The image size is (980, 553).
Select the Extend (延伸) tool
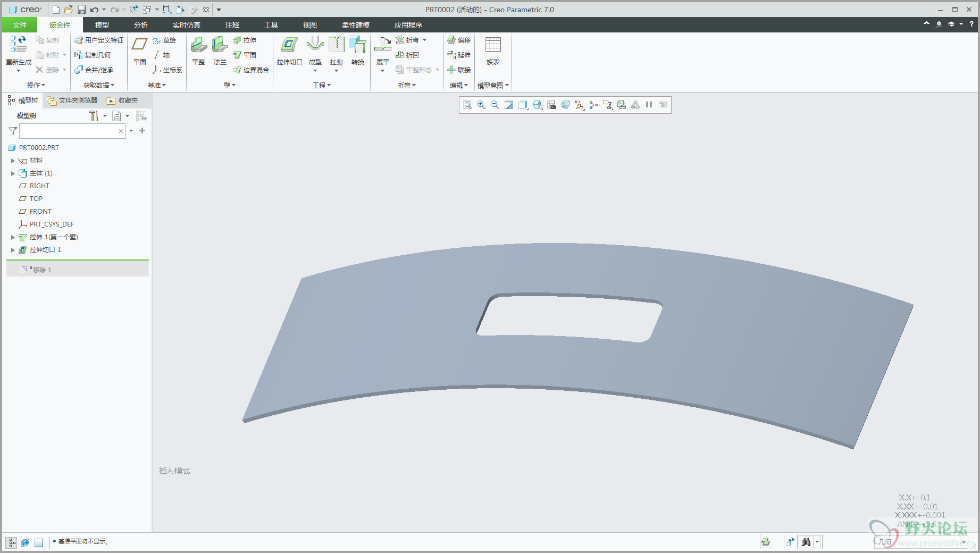tap(459, 55)
